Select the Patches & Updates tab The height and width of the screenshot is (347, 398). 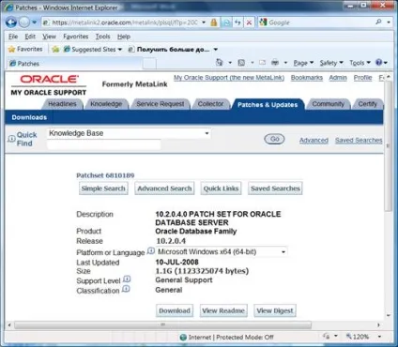(x=268, y=104)
